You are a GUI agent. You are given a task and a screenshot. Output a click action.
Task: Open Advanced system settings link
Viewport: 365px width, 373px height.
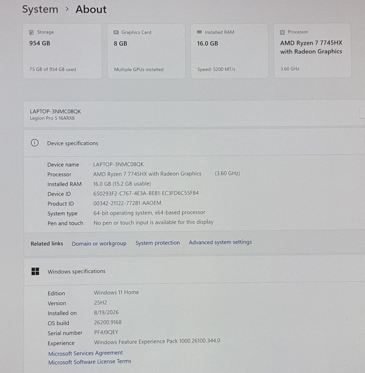(220, 242)
